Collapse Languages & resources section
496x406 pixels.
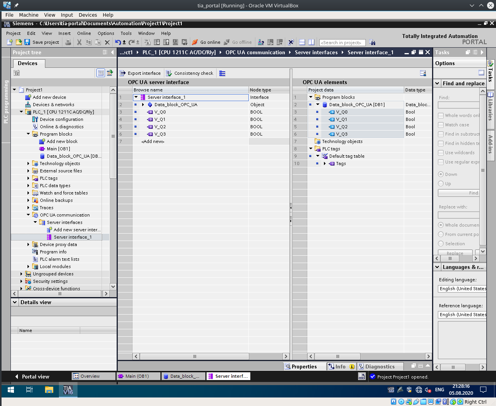coord(437,267)
